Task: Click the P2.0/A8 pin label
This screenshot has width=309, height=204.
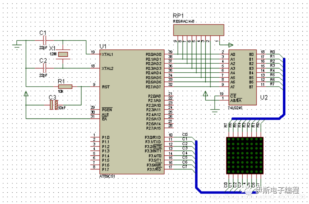Action: 154,96
